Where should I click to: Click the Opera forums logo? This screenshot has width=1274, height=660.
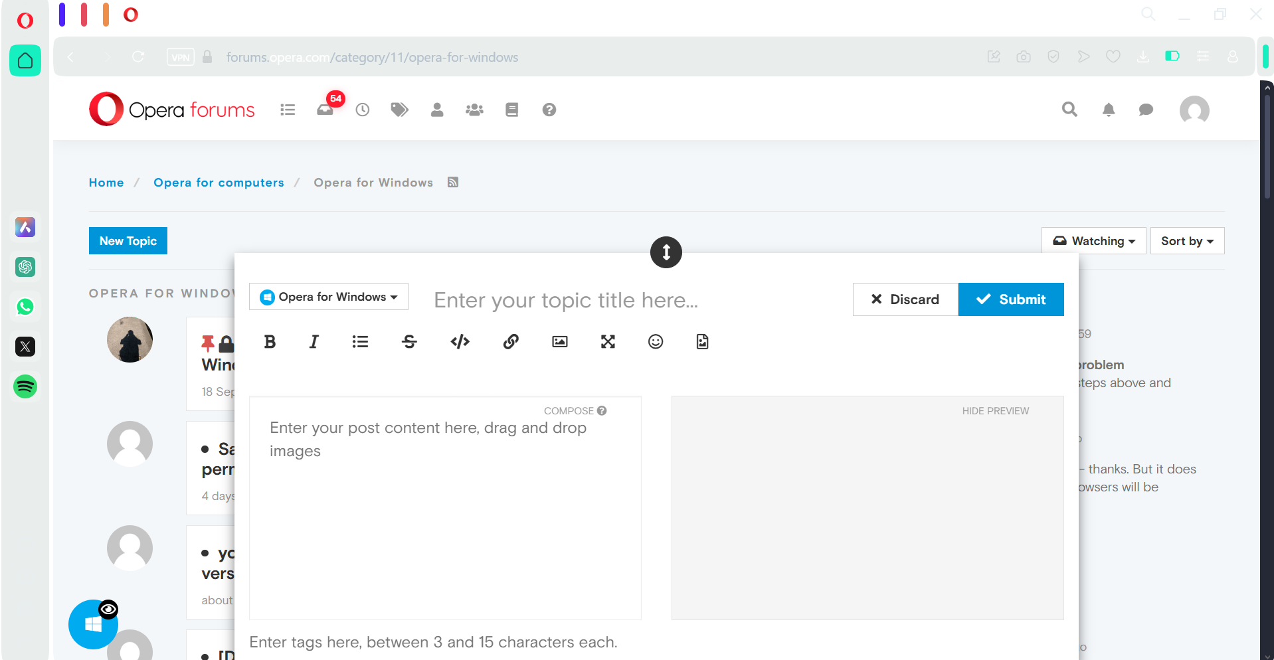[172, 109]
